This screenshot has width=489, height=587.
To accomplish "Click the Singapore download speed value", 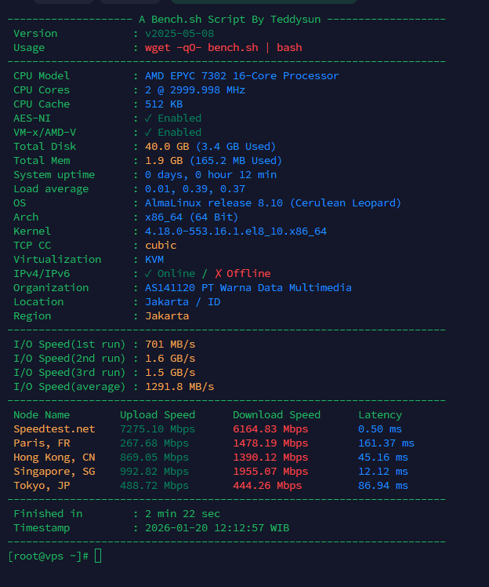I will click(x=270, y=472).
